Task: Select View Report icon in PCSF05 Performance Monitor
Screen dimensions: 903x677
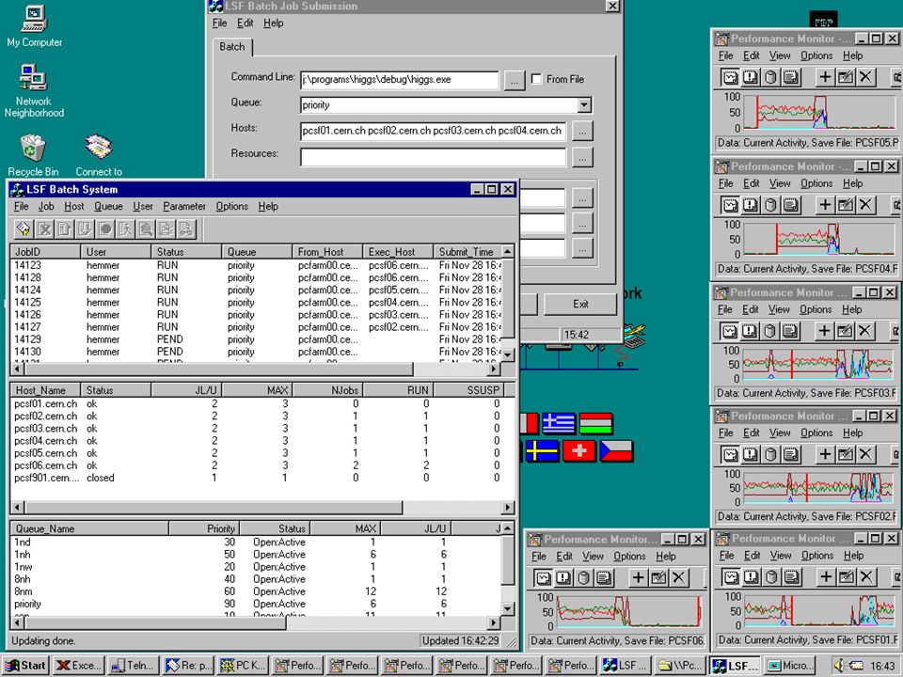Action: [791, 77]
